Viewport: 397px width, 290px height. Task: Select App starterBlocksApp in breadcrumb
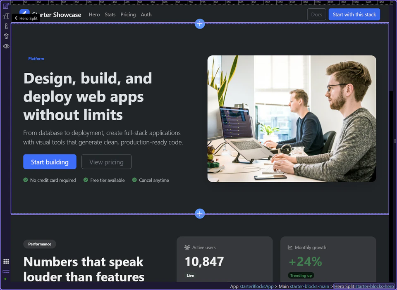pos(251,286)
